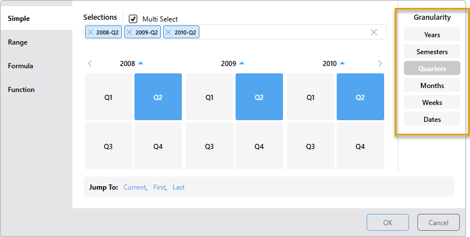
Task: Remove the 2010-Q2 selection chip
Action: [x=168, y=33]
